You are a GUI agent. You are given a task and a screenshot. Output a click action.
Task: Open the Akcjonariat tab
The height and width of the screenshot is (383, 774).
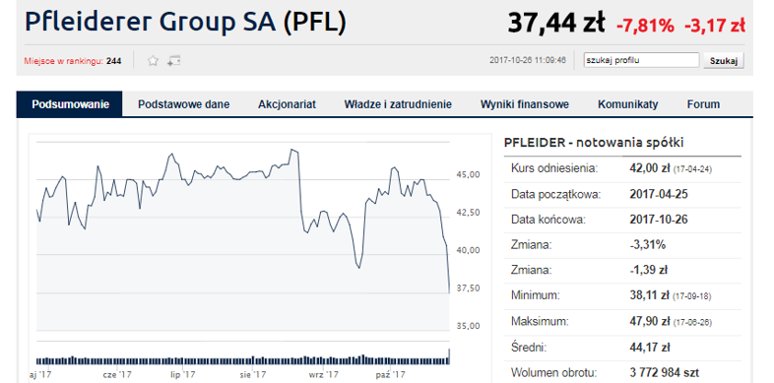[287, 104]
